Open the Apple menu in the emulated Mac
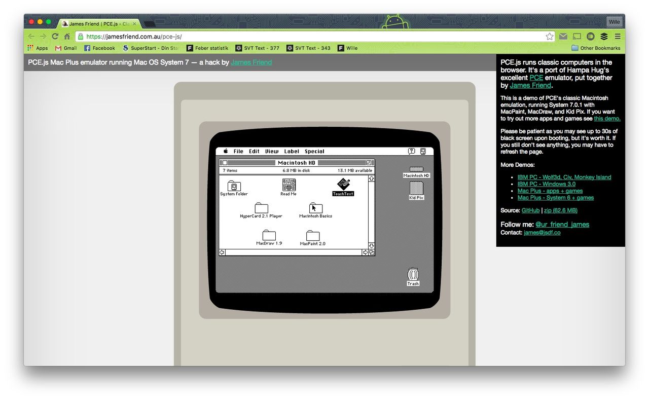Screen dimensions: 649x400 (x=226, y=151)
